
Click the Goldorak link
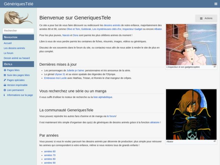[86, 29]
